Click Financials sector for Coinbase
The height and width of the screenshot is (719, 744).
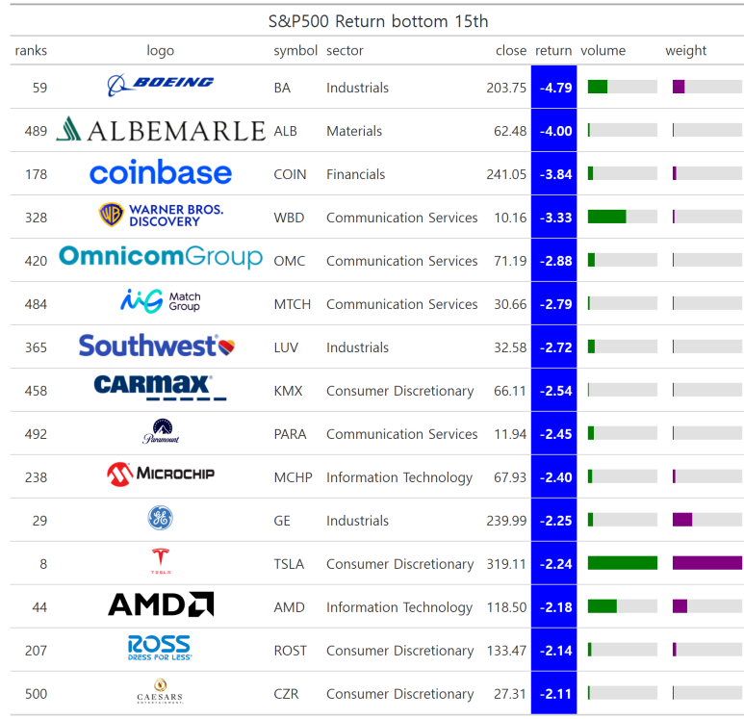pos(355,174)
